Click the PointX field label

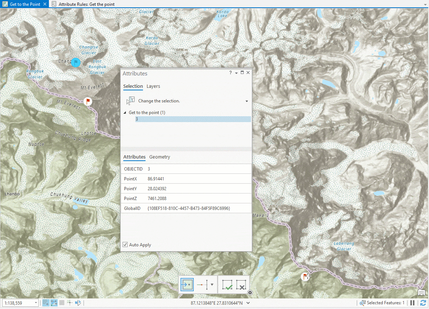coord(130,179)
